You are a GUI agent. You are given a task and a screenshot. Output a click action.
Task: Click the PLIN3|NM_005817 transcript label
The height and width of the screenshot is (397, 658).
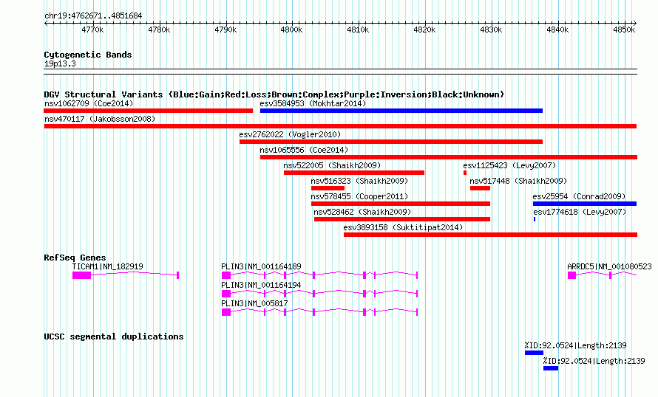tap(254, 303)
